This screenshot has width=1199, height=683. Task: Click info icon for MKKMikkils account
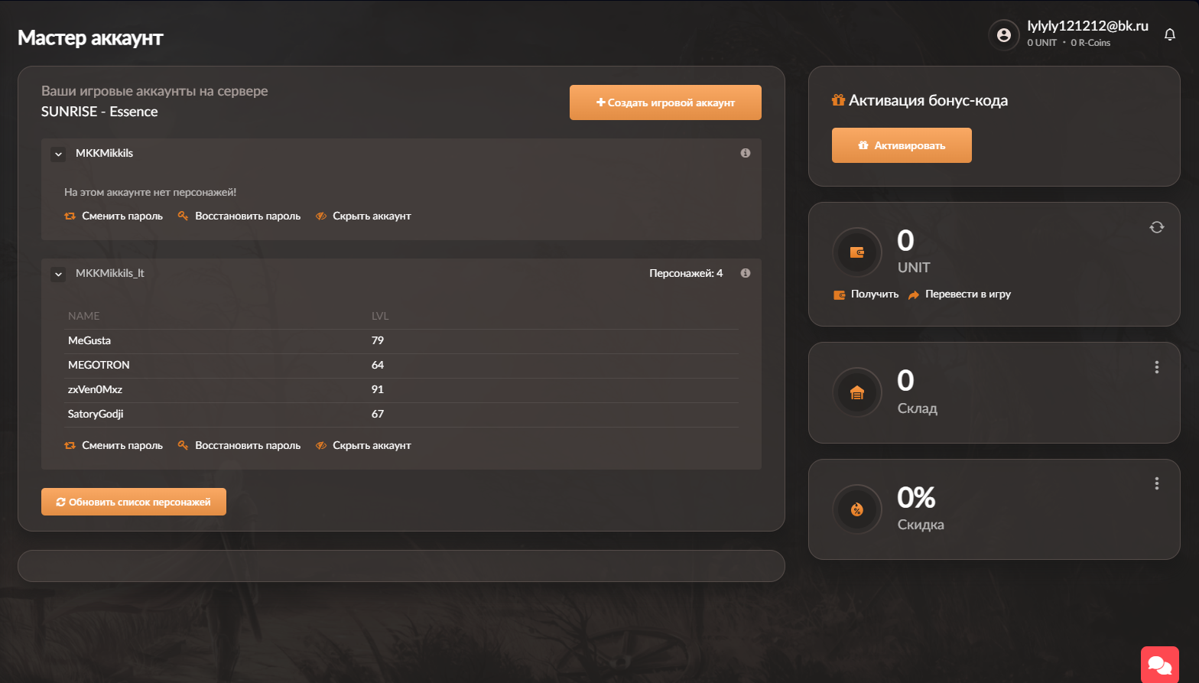click(745, 153)
